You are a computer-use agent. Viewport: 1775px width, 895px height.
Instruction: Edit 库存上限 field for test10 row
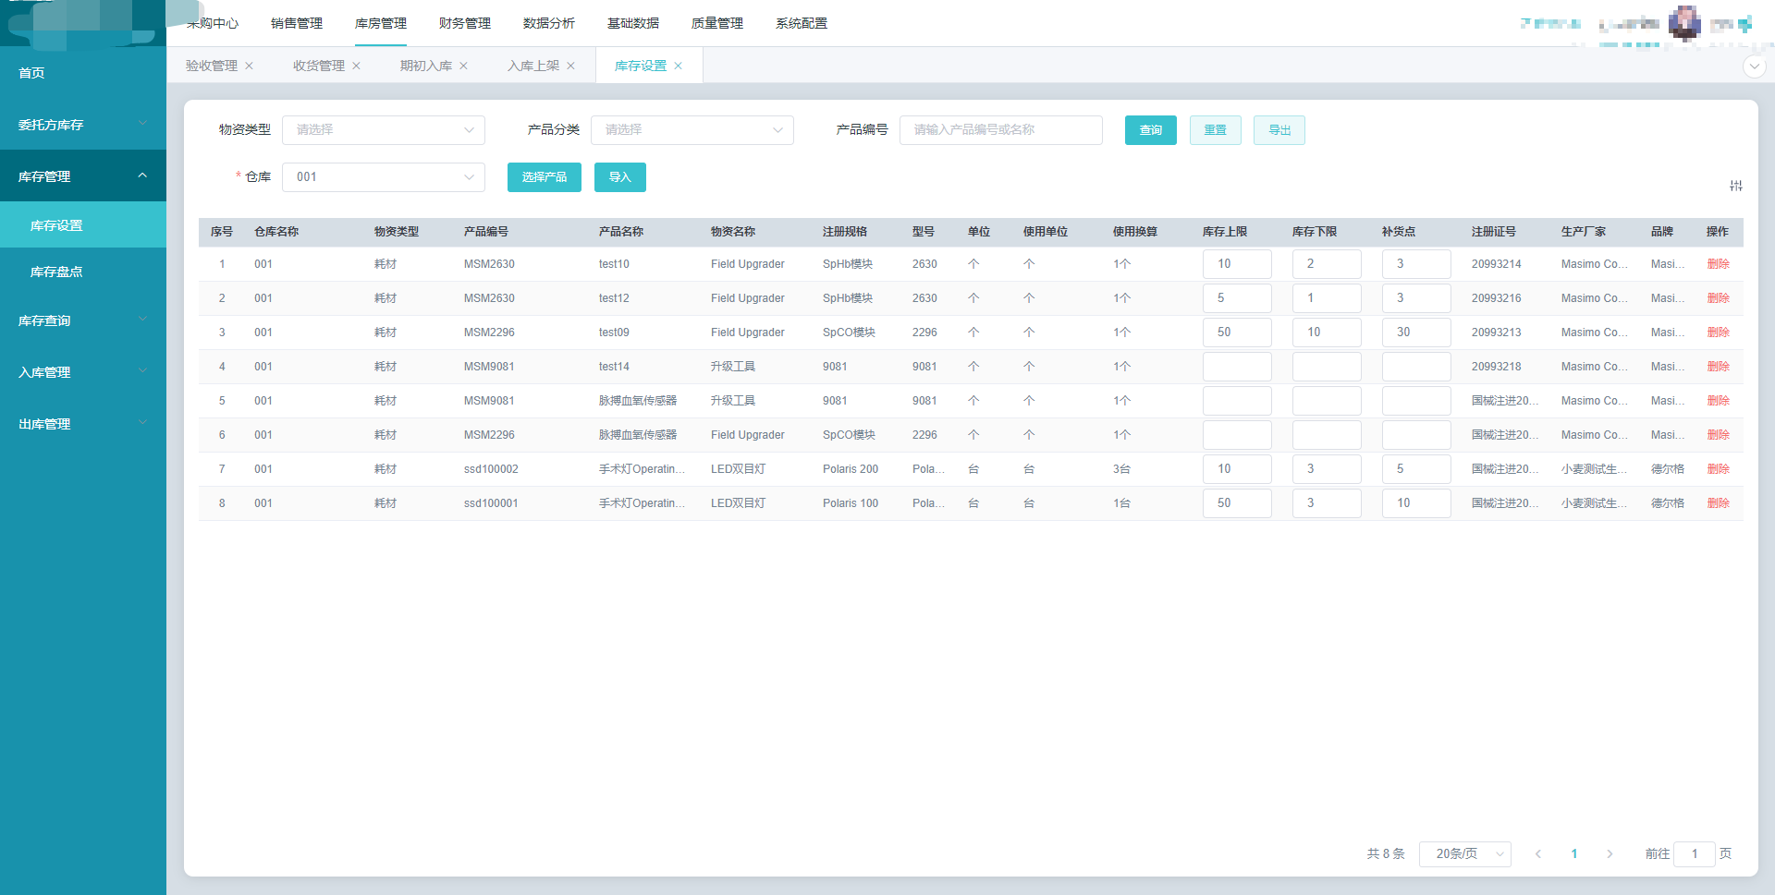pyautogui.click(x=1237, y=264)
